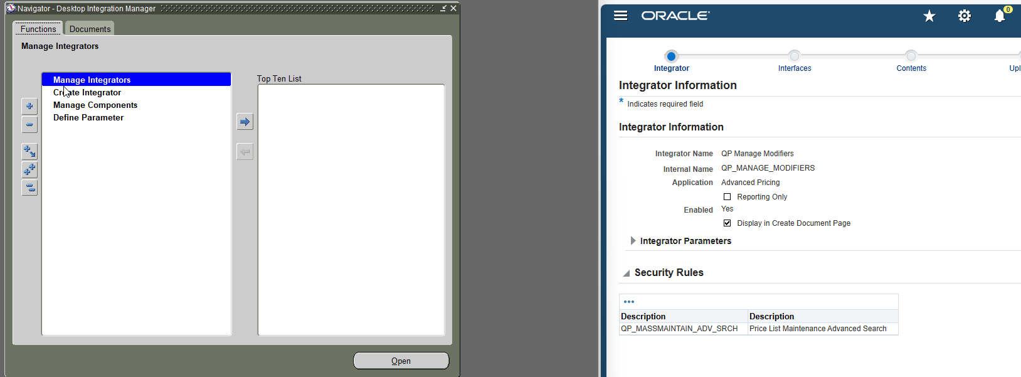Screen dimensions: 1021x377
Task: Open the Oracle hamburger navigation menu
Action: click(620, 16)
